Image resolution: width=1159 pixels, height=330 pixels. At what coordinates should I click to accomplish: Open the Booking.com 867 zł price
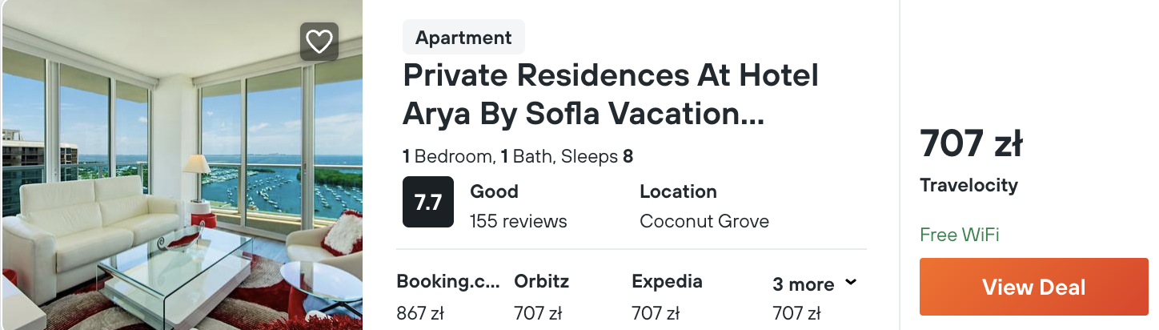coord(421,313)
